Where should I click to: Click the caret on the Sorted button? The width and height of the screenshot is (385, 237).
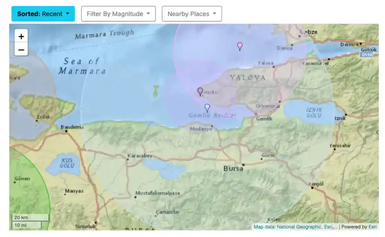[68, 14]
